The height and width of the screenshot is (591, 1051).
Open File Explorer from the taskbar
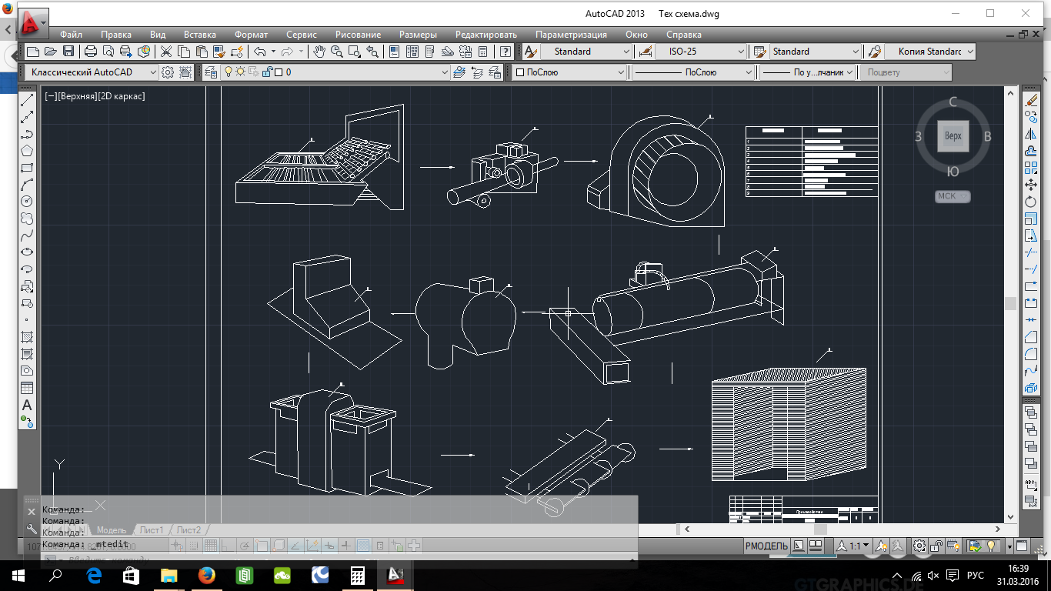pos(168,575)
